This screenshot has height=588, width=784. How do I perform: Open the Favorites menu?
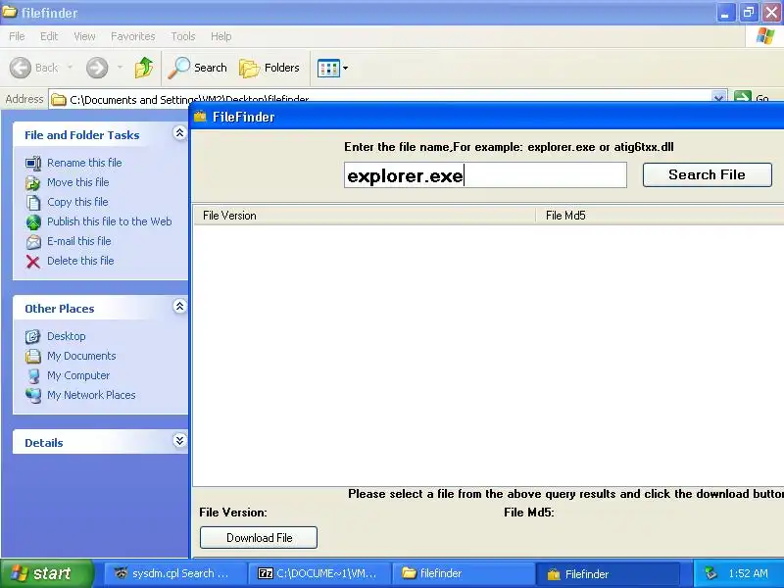pos(133,36)
